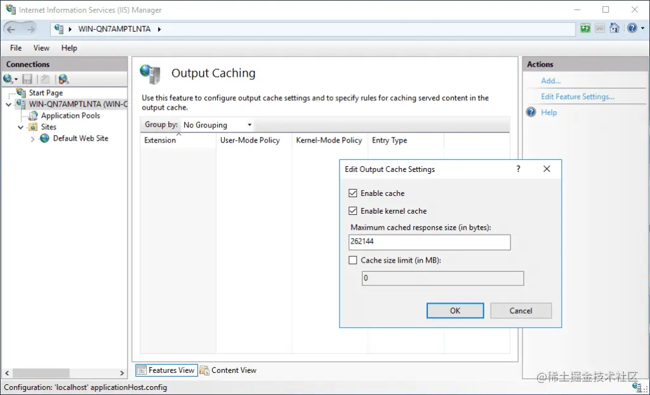Open the View menu

pos(41,48)
